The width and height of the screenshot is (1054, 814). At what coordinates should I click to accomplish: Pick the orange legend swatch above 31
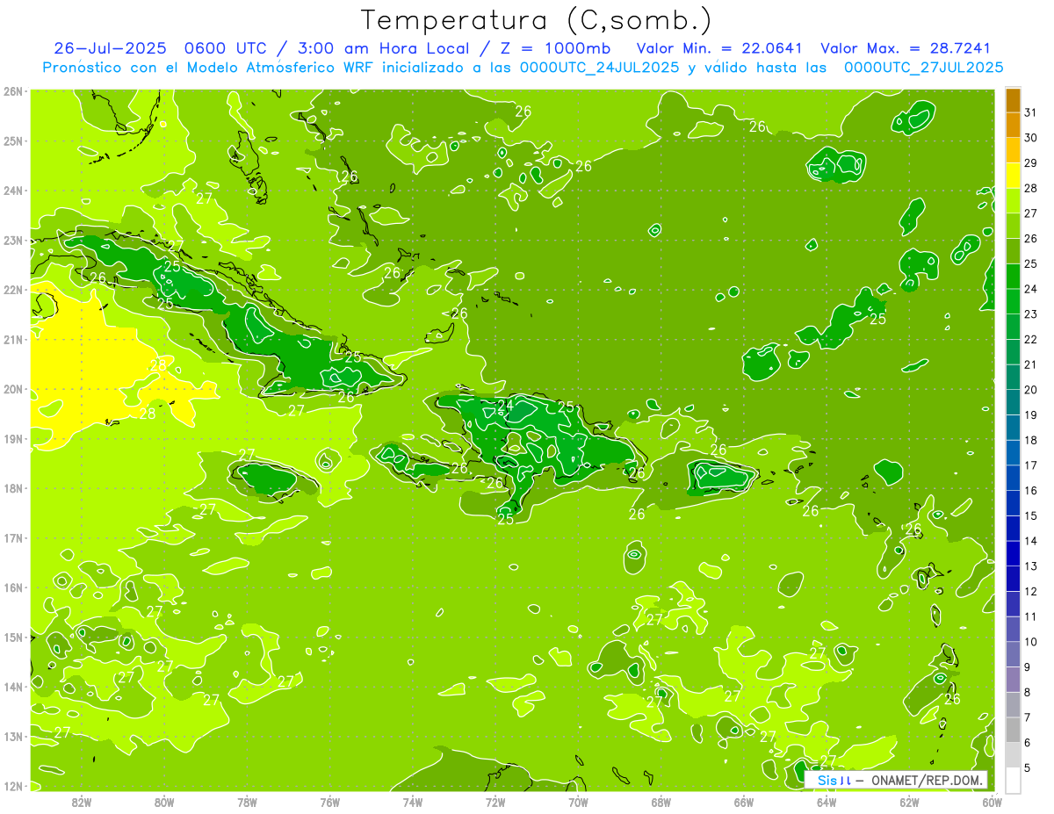click(1013, 100)
